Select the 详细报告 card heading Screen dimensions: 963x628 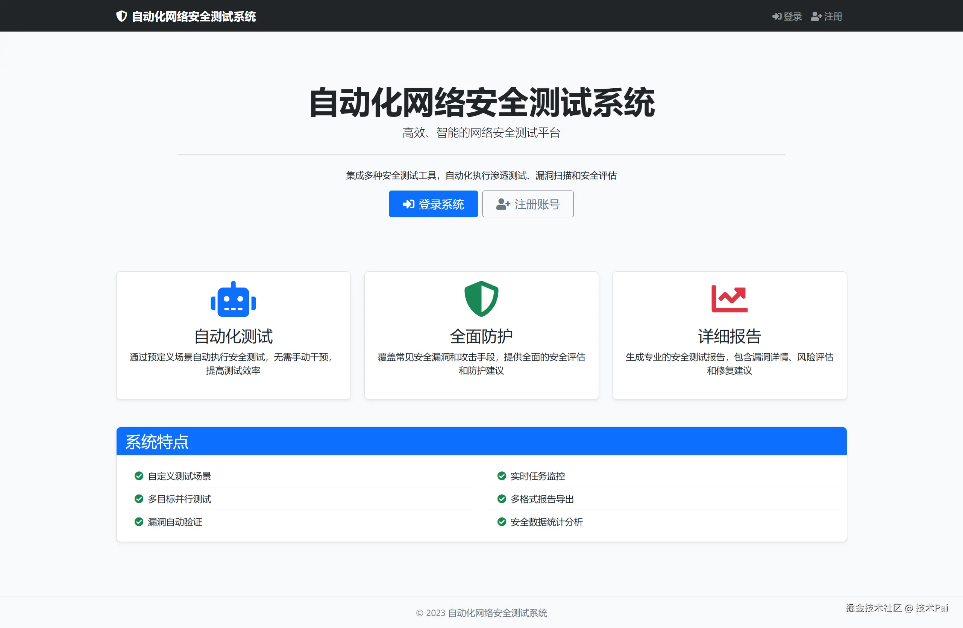point(729,336)
